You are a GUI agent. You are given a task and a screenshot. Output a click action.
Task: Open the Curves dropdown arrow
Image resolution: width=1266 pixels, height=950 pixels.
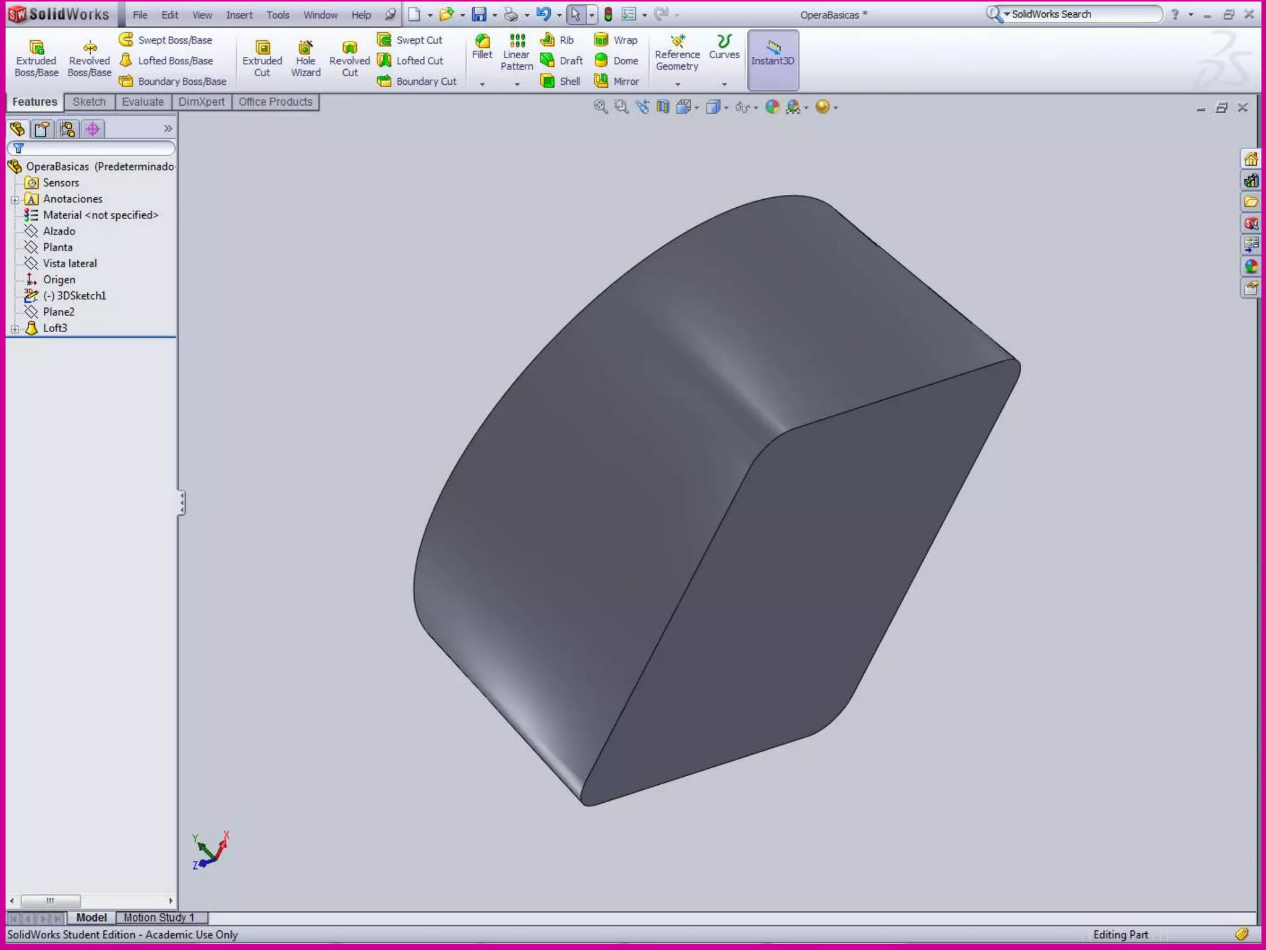724,83
